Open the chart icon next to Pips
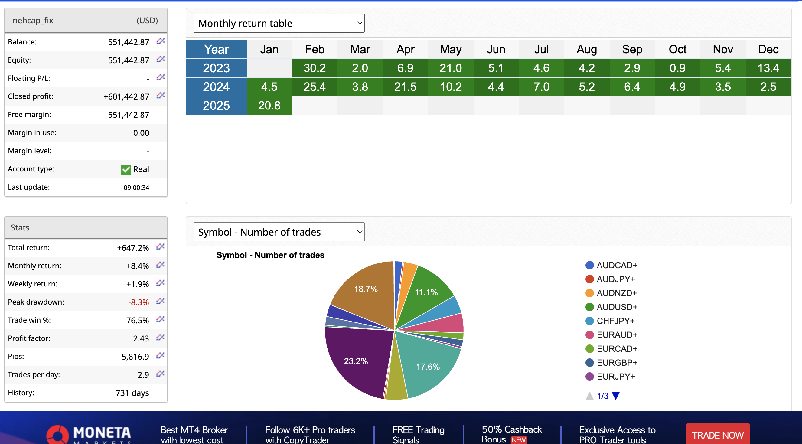802x444 pixels. click(160, 356)
